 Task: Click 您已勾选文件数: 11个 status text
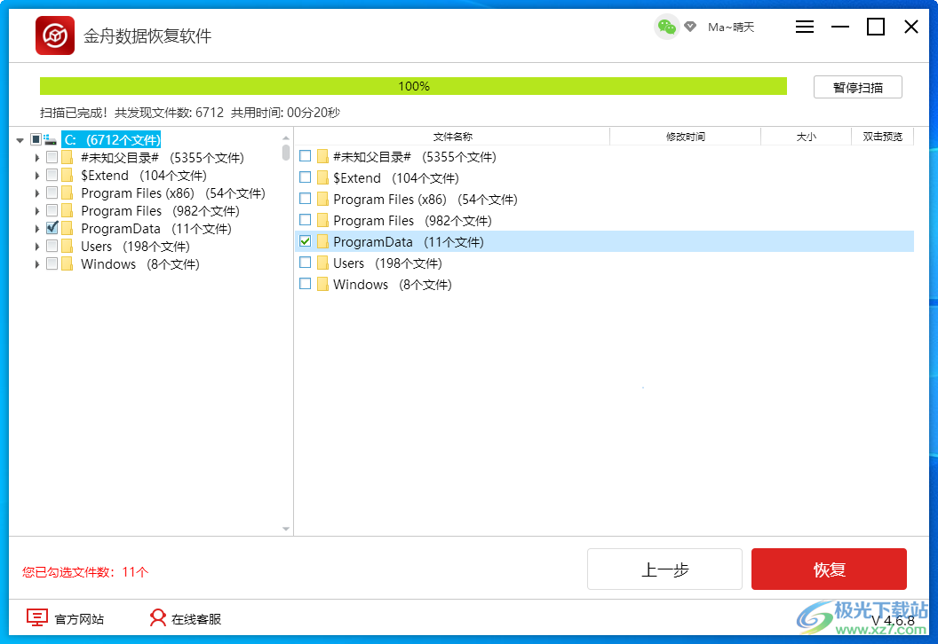85,572
